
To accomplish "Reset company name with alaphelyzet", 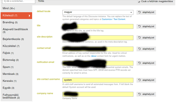I will coord(146,94).
